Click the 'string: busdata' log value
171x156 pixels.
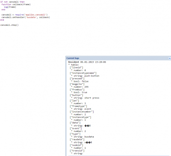click(83, 137)
